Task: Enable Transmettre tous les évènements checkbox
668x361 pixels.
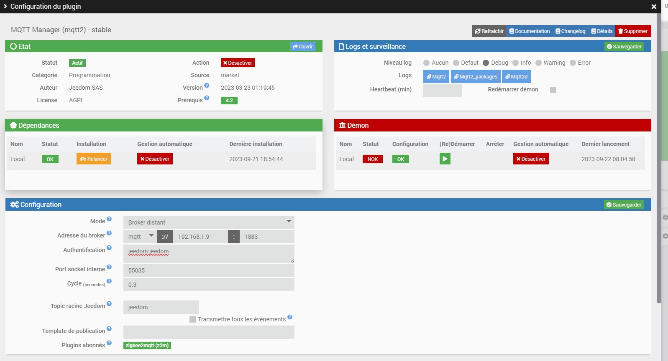Action: 192,319
